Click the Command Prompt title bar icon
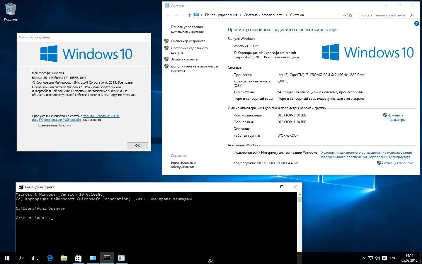Image resolution: width=422 pixels, height=264 pixels. tap(21, 187)
